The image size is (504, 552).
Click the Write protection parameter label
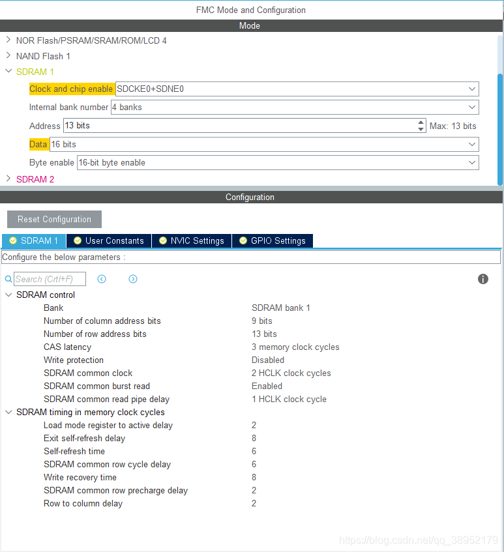pyautogui.click(x=74, y=360)
